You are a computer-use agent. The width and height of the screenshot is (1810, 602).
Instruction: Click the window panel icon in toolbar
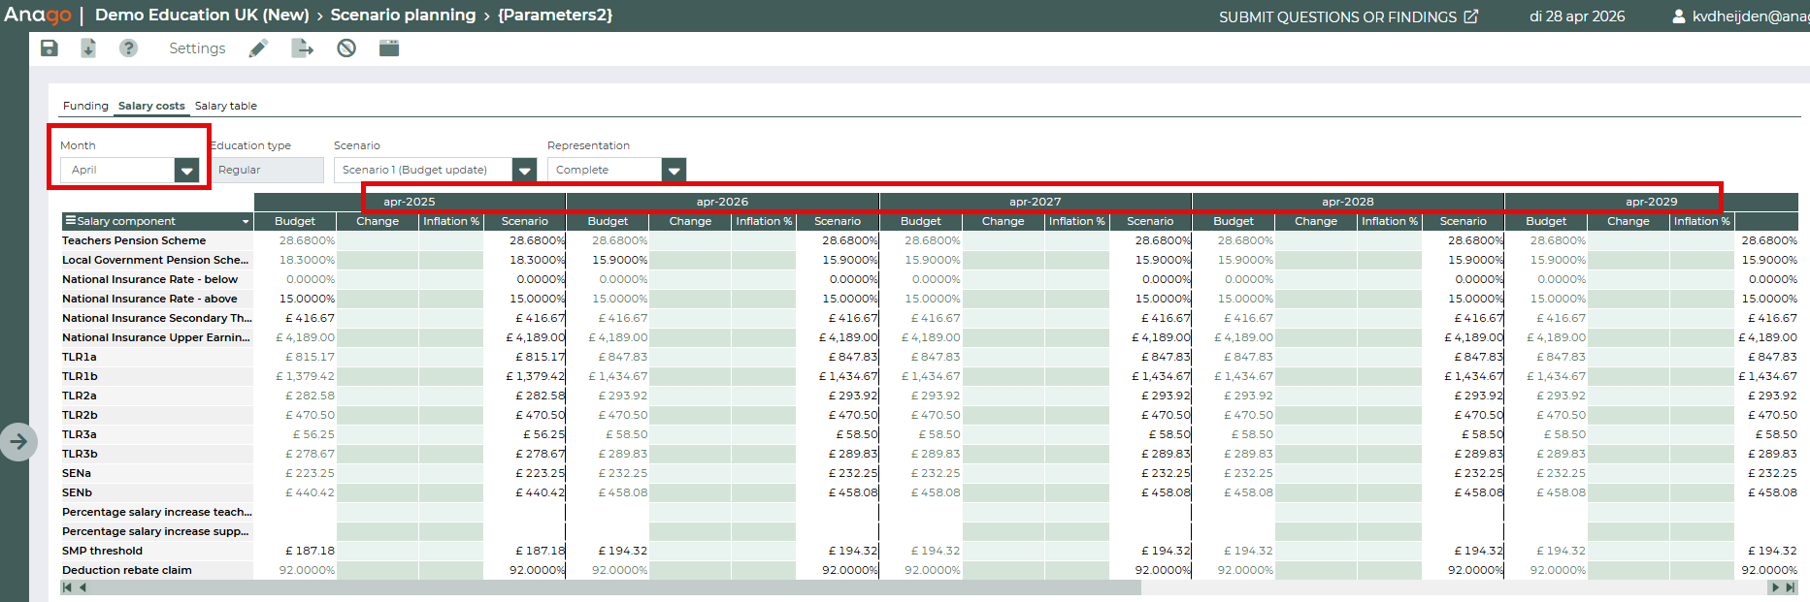pos(389,48)
